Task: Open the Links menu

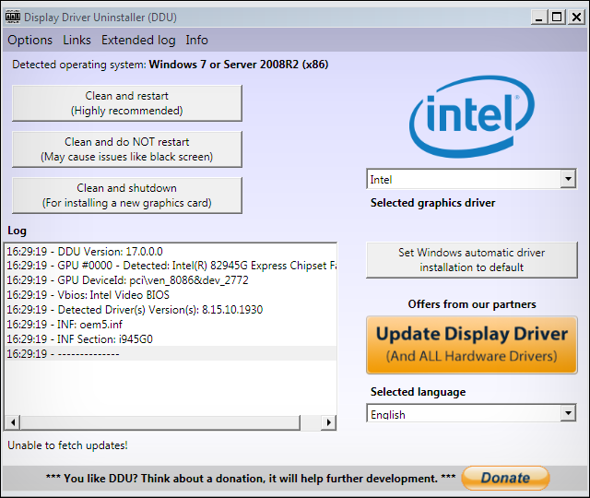Action: coord(77,40)
